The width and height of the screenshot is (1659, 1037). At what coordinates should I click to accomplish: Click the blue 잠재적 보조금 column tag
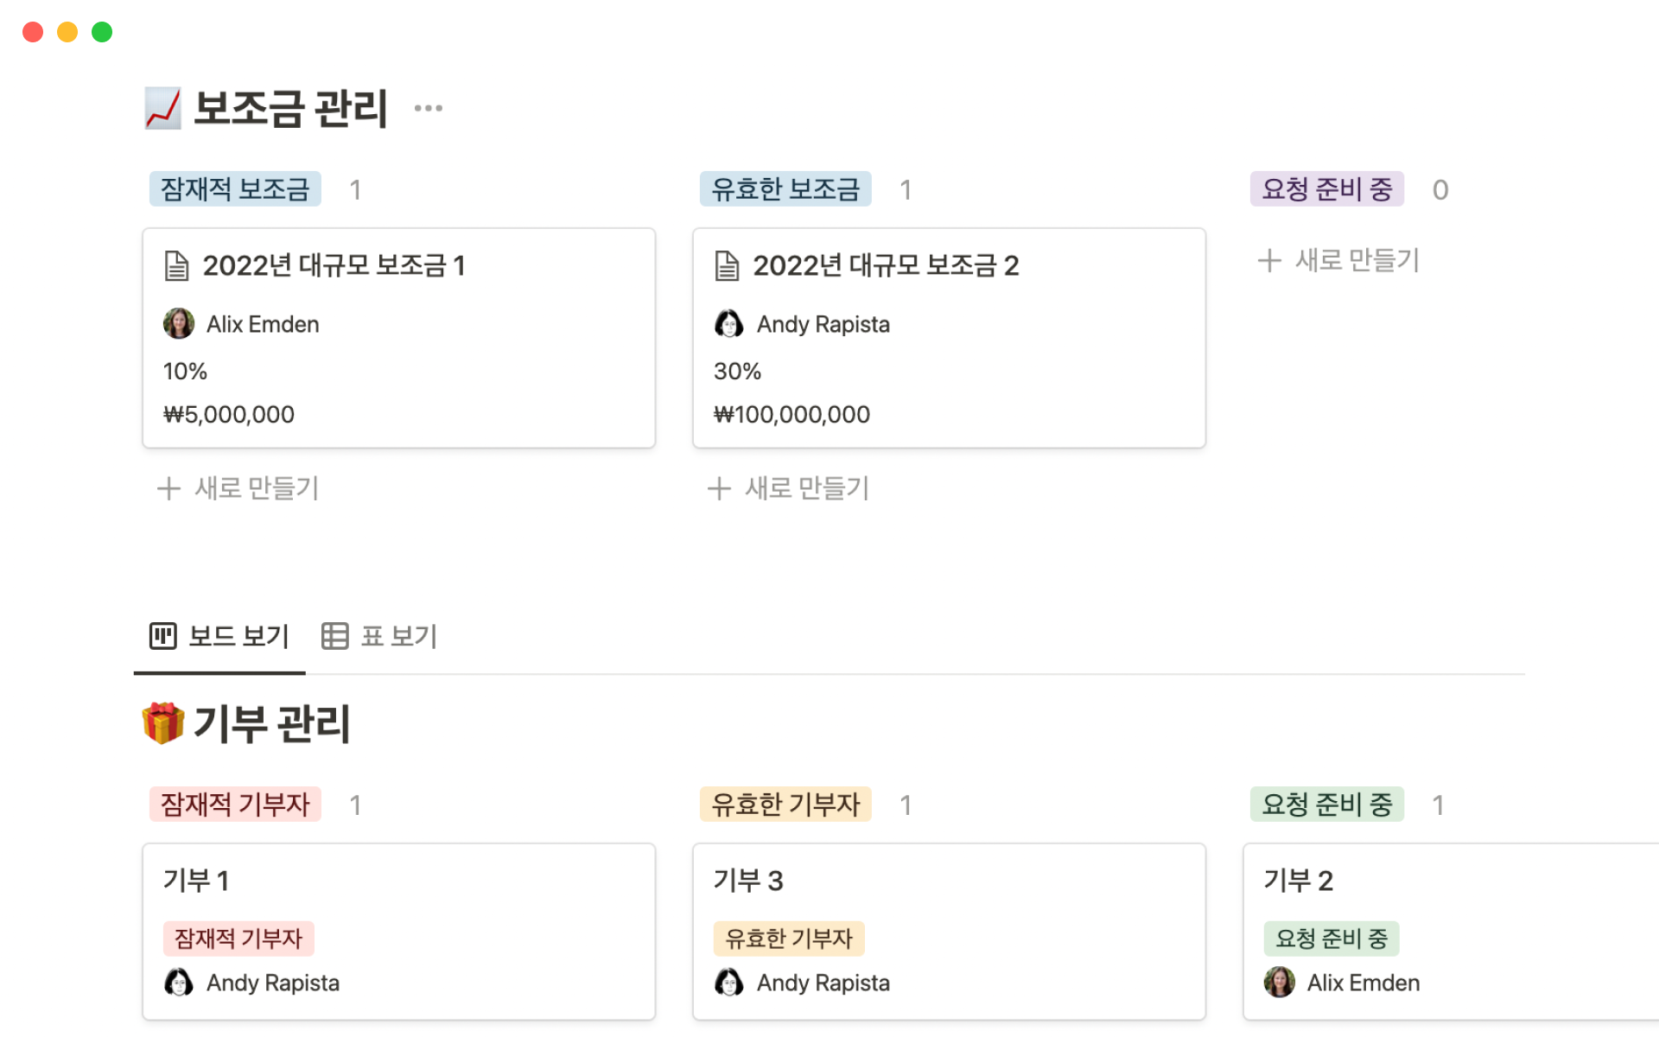[x=235, y=189]
